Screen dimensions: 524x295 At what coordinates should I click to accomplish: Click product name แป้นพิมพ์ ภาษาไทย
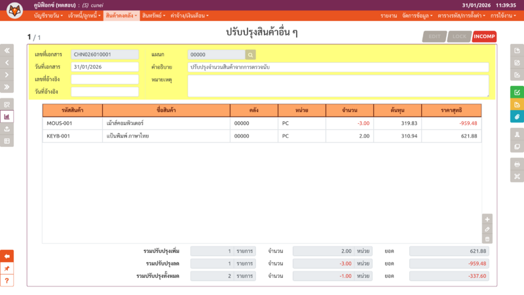[x=128, y=136]
